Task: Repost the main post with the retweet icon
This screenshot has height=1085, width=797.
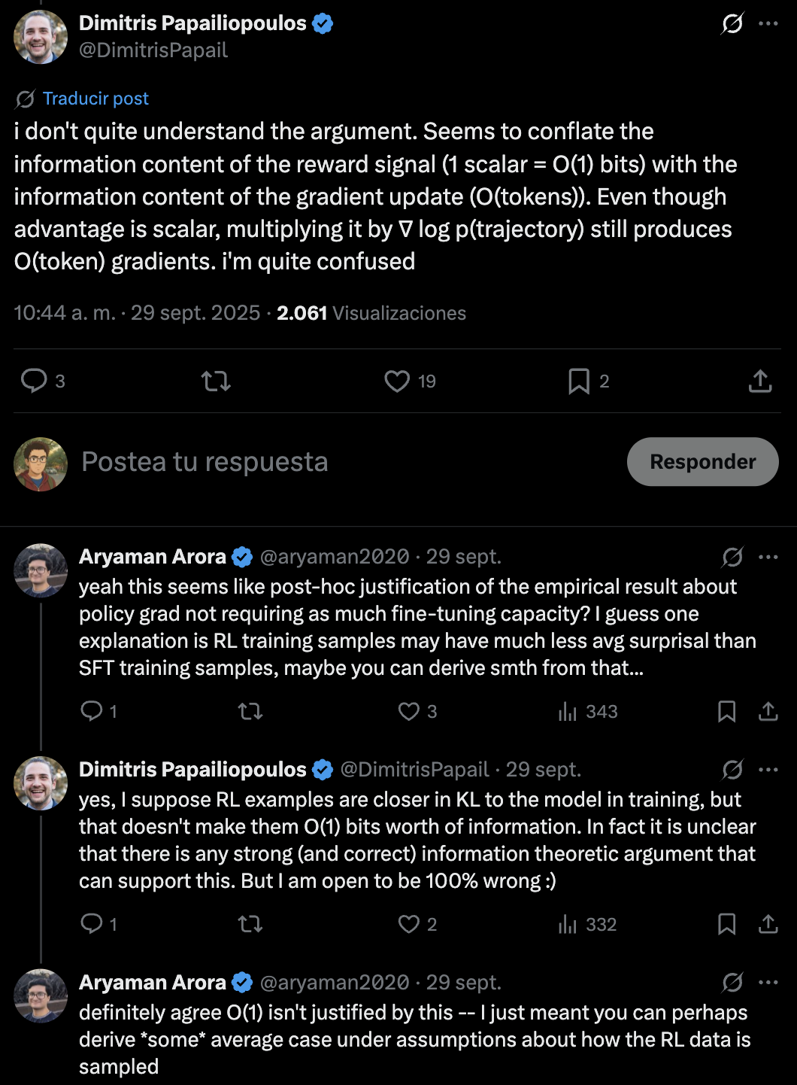Action: point(216,381)
